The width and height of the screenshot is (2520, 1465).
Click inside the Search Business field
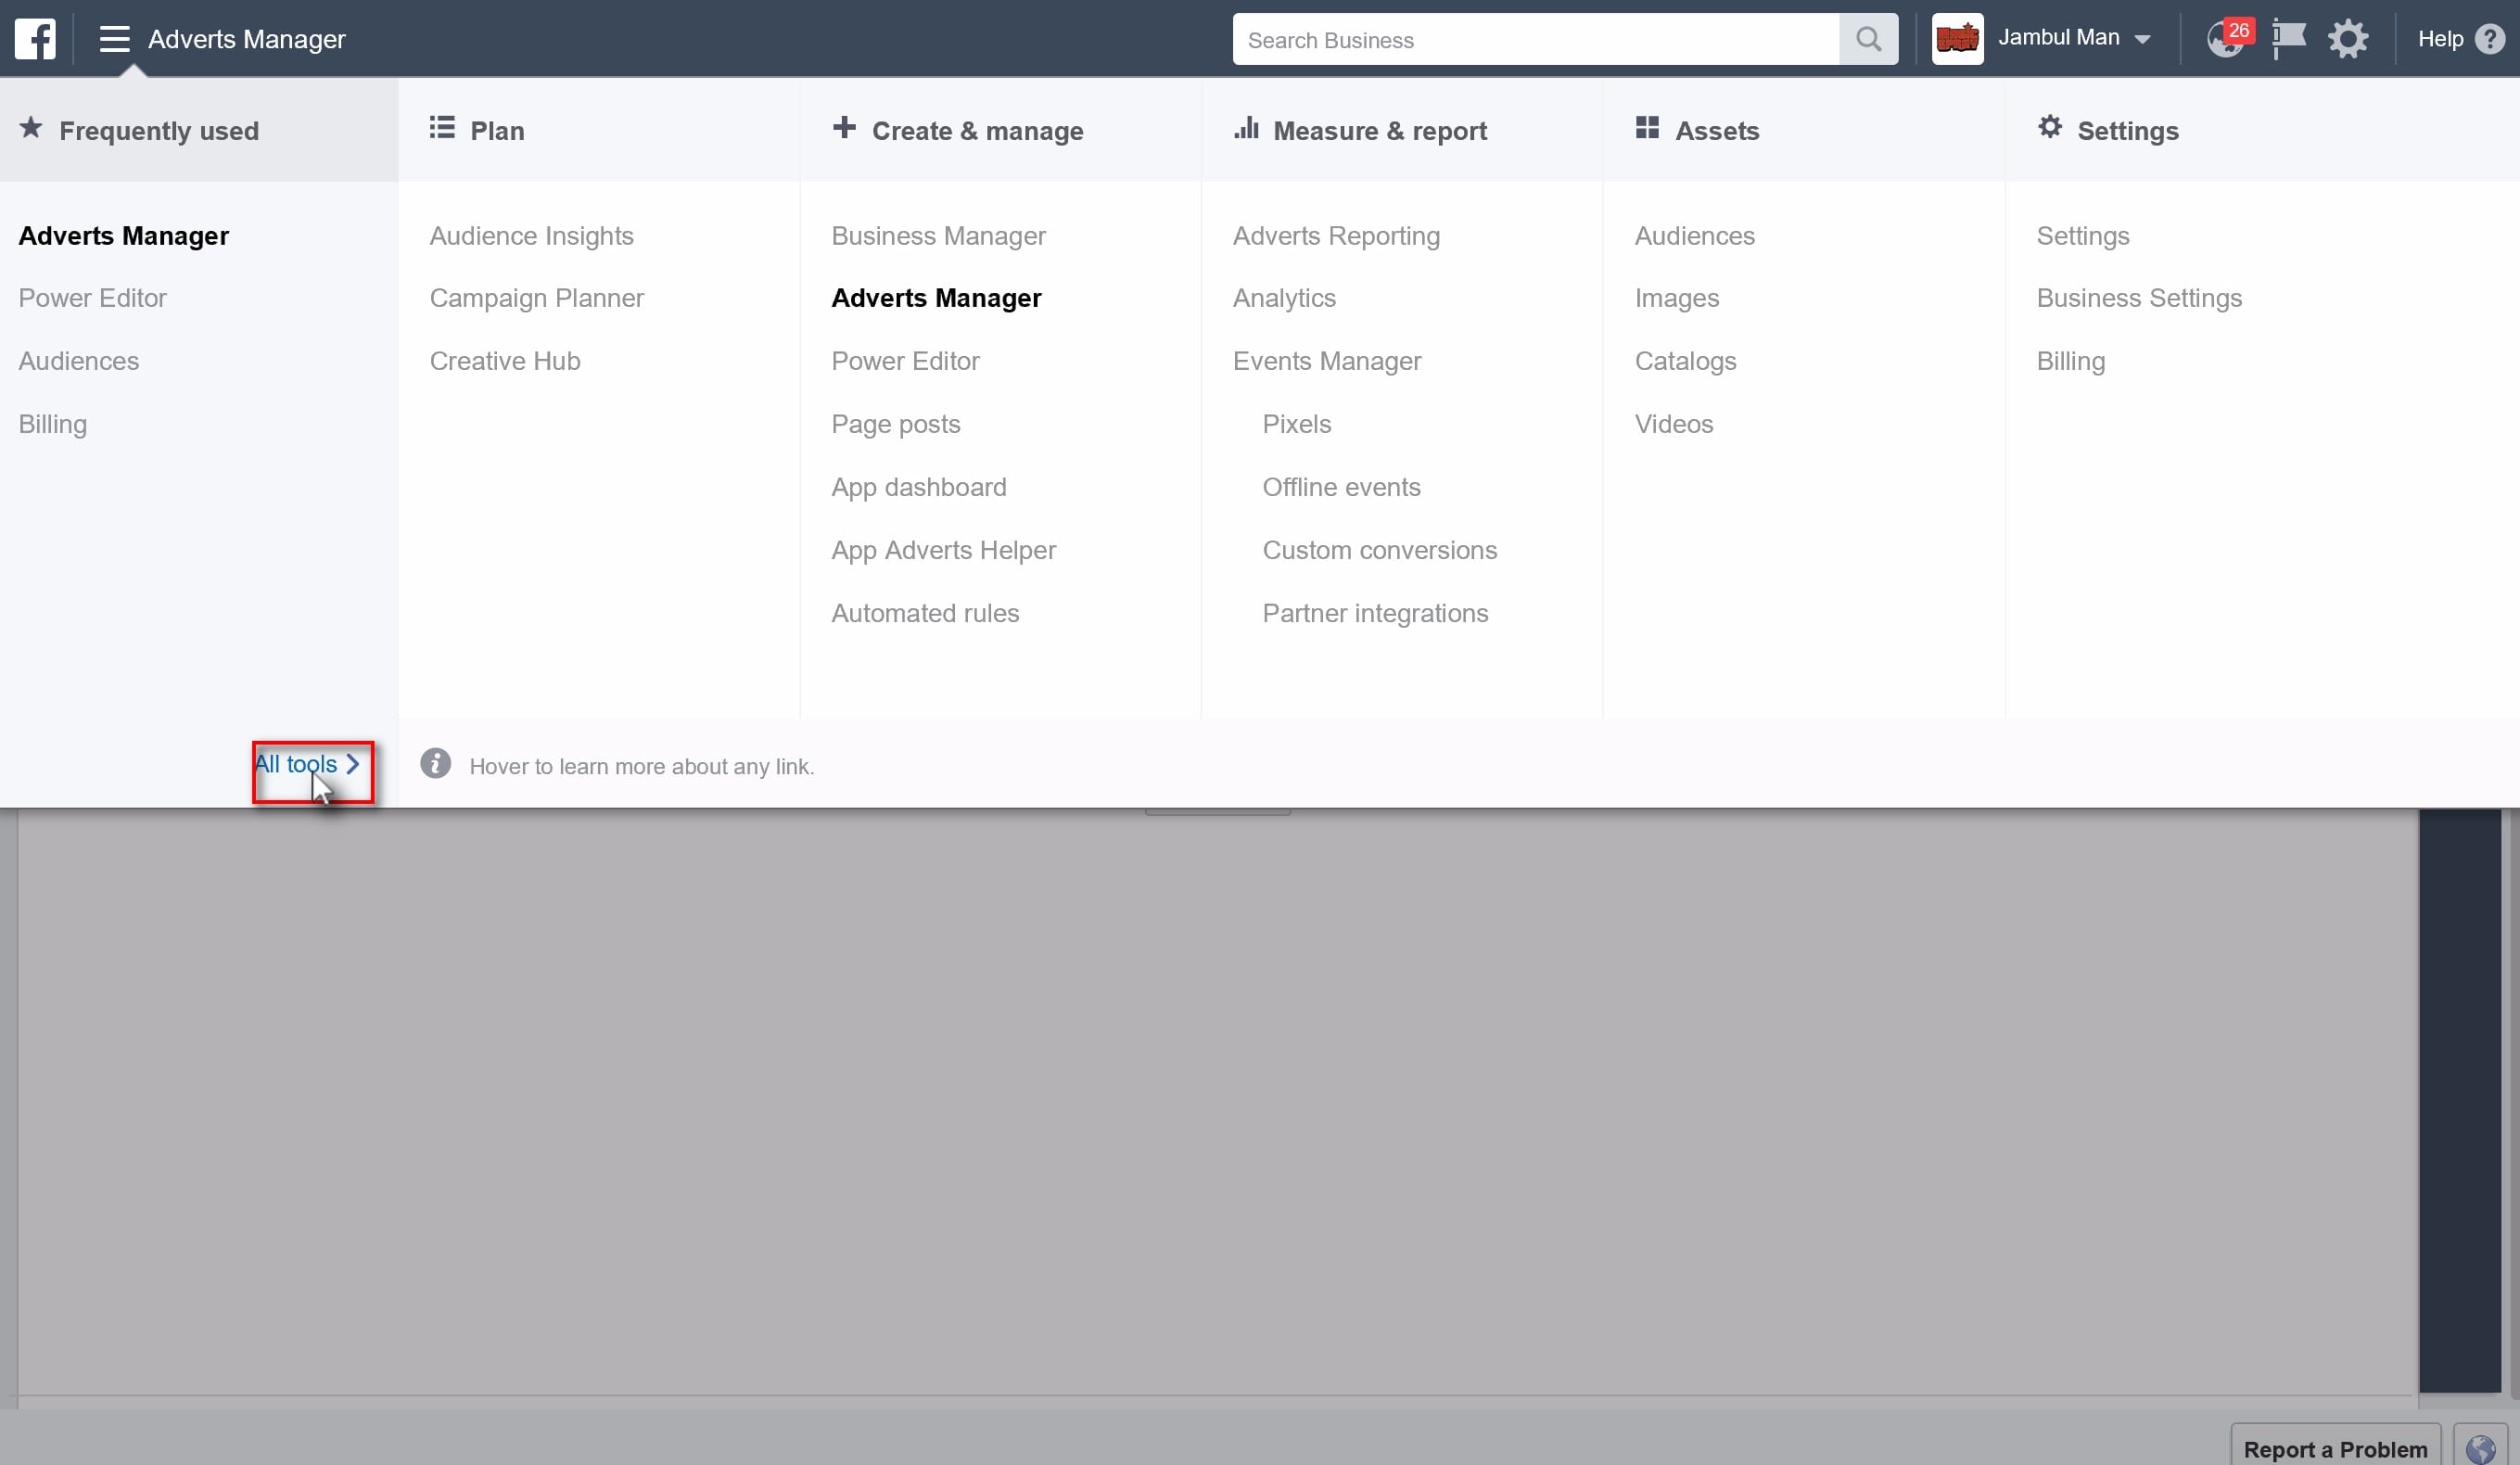pyautogui.click(x=1535, y=39)
